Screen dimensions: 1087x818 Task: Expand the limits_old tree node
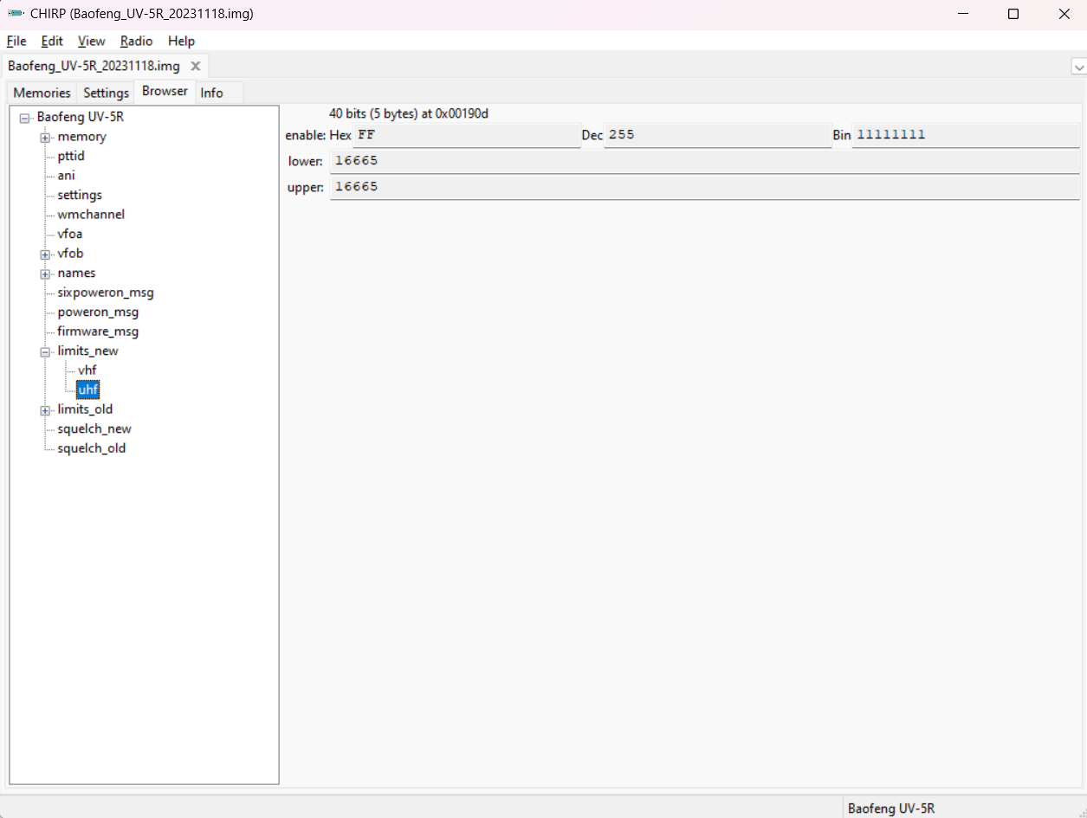click(45, 409)
